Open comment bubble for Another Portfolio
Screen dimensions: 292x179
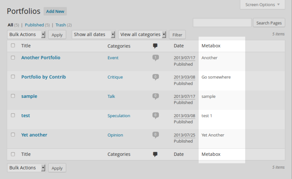tap(156, 58)
